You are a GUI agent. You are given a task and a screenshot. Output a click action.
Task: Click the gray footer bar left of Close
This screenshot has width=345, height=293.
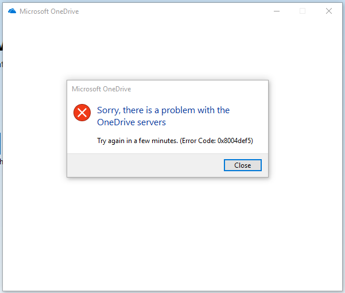[145, 165]
